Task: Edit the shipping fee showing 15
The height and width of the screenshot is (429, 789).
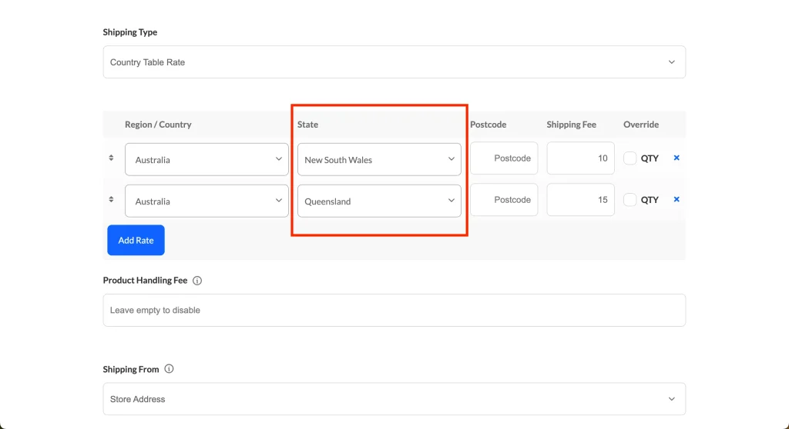Action: (x=580, y=200)
